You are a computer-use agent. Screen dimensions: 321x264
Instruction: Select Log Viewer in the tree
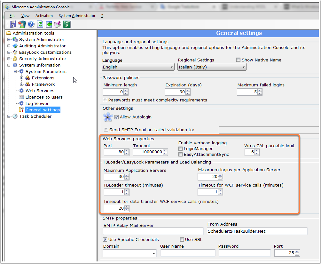tap(37, 103)
